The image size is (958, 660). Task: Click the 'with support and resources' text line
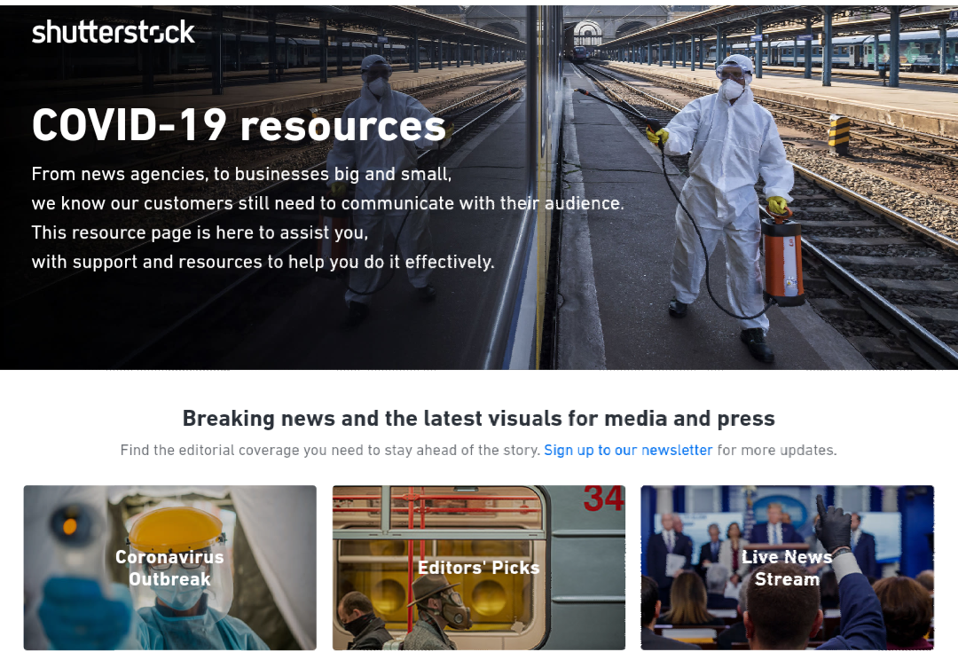tap(263, 262)
